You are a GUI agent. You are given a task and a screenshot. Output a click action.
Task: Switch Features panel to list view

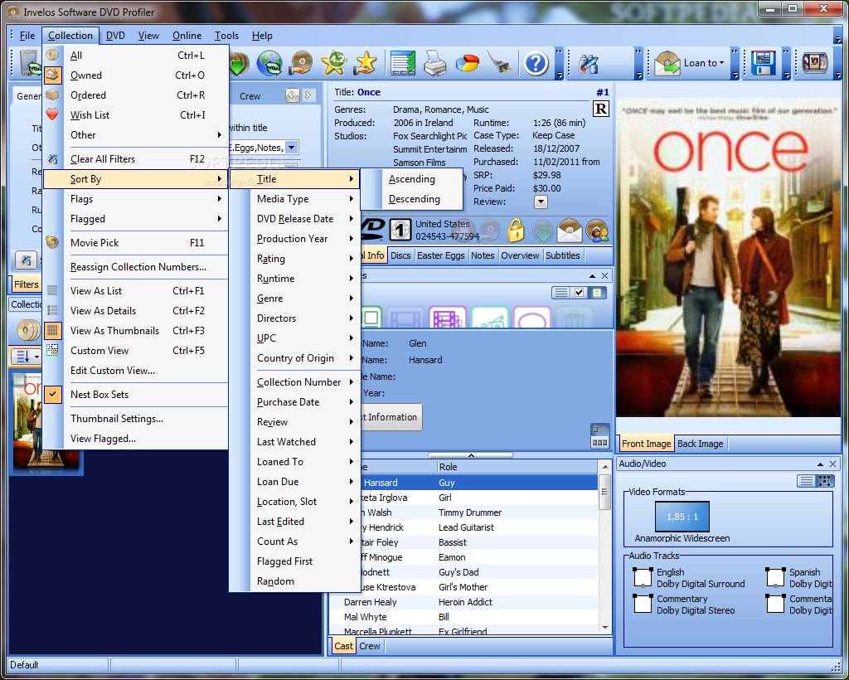(x=561, y=293)
